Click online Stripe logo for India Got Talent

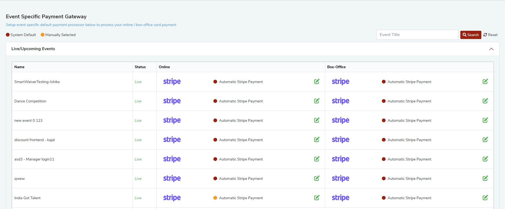[x=172, y=198]
